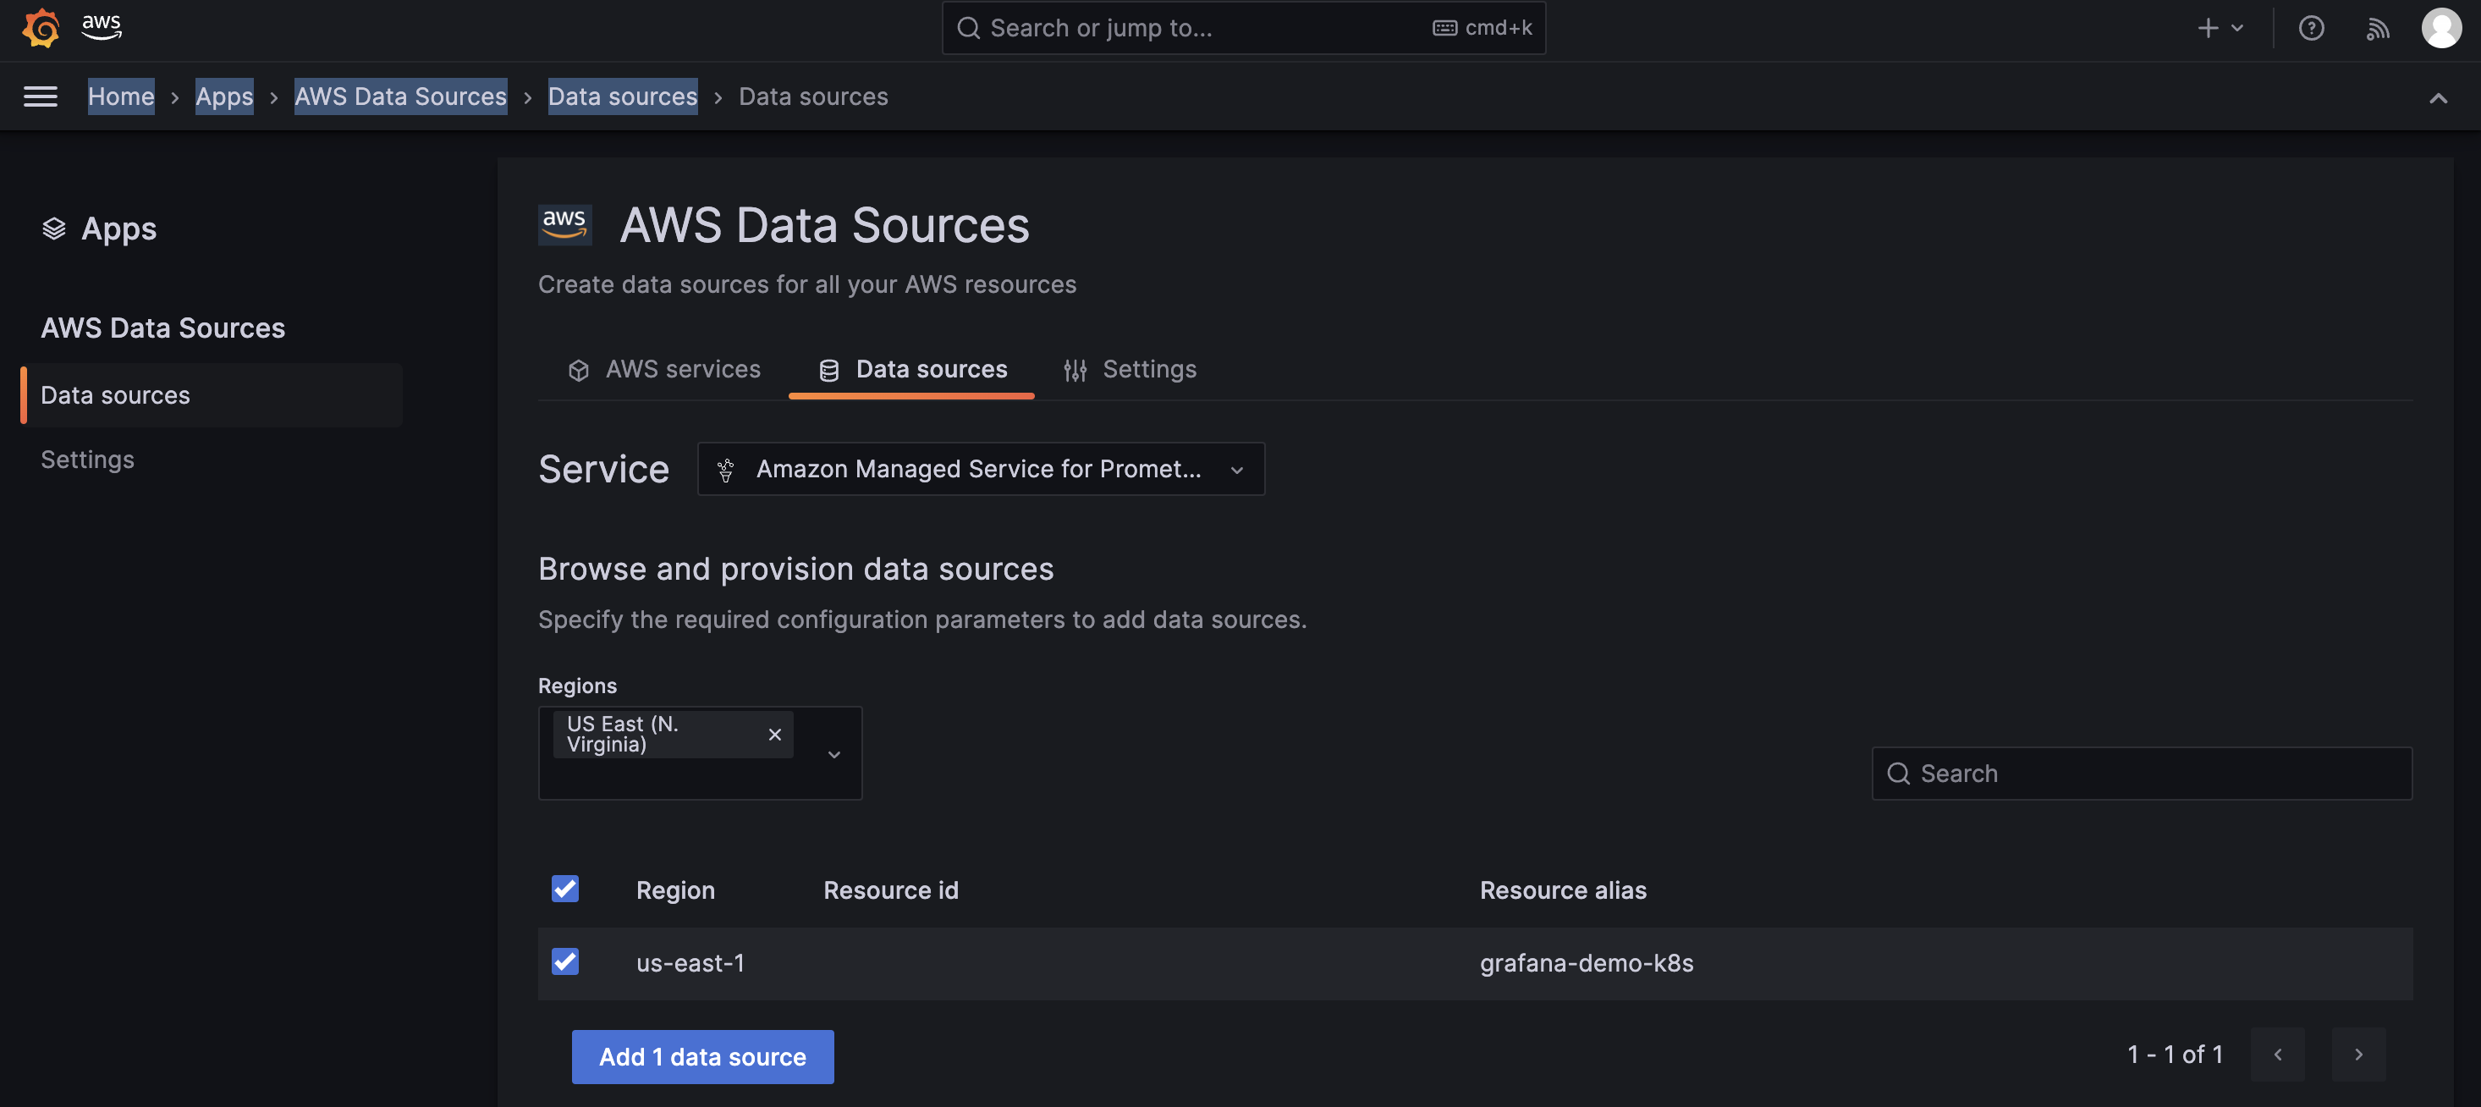
Task: Click the Apps layers icon in sidebar
Action: coord(54,229)
